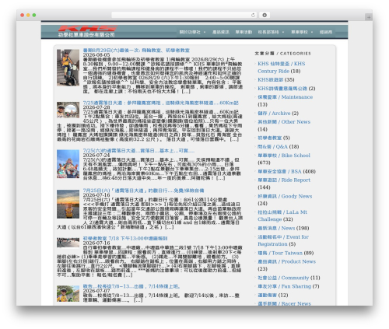Viewport: 389px width, 329px height.
Task: Open a new tab with plus button
Action: pos(369,17)
